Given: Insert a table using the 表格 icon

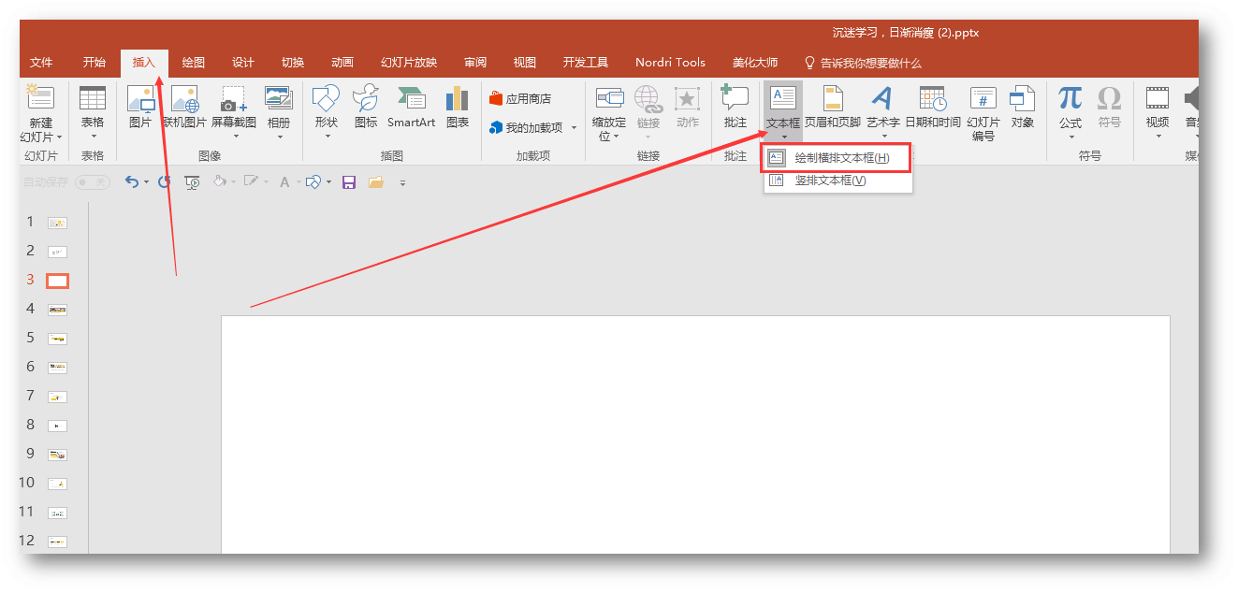Looking at the screenshot, I should (93, 98).
